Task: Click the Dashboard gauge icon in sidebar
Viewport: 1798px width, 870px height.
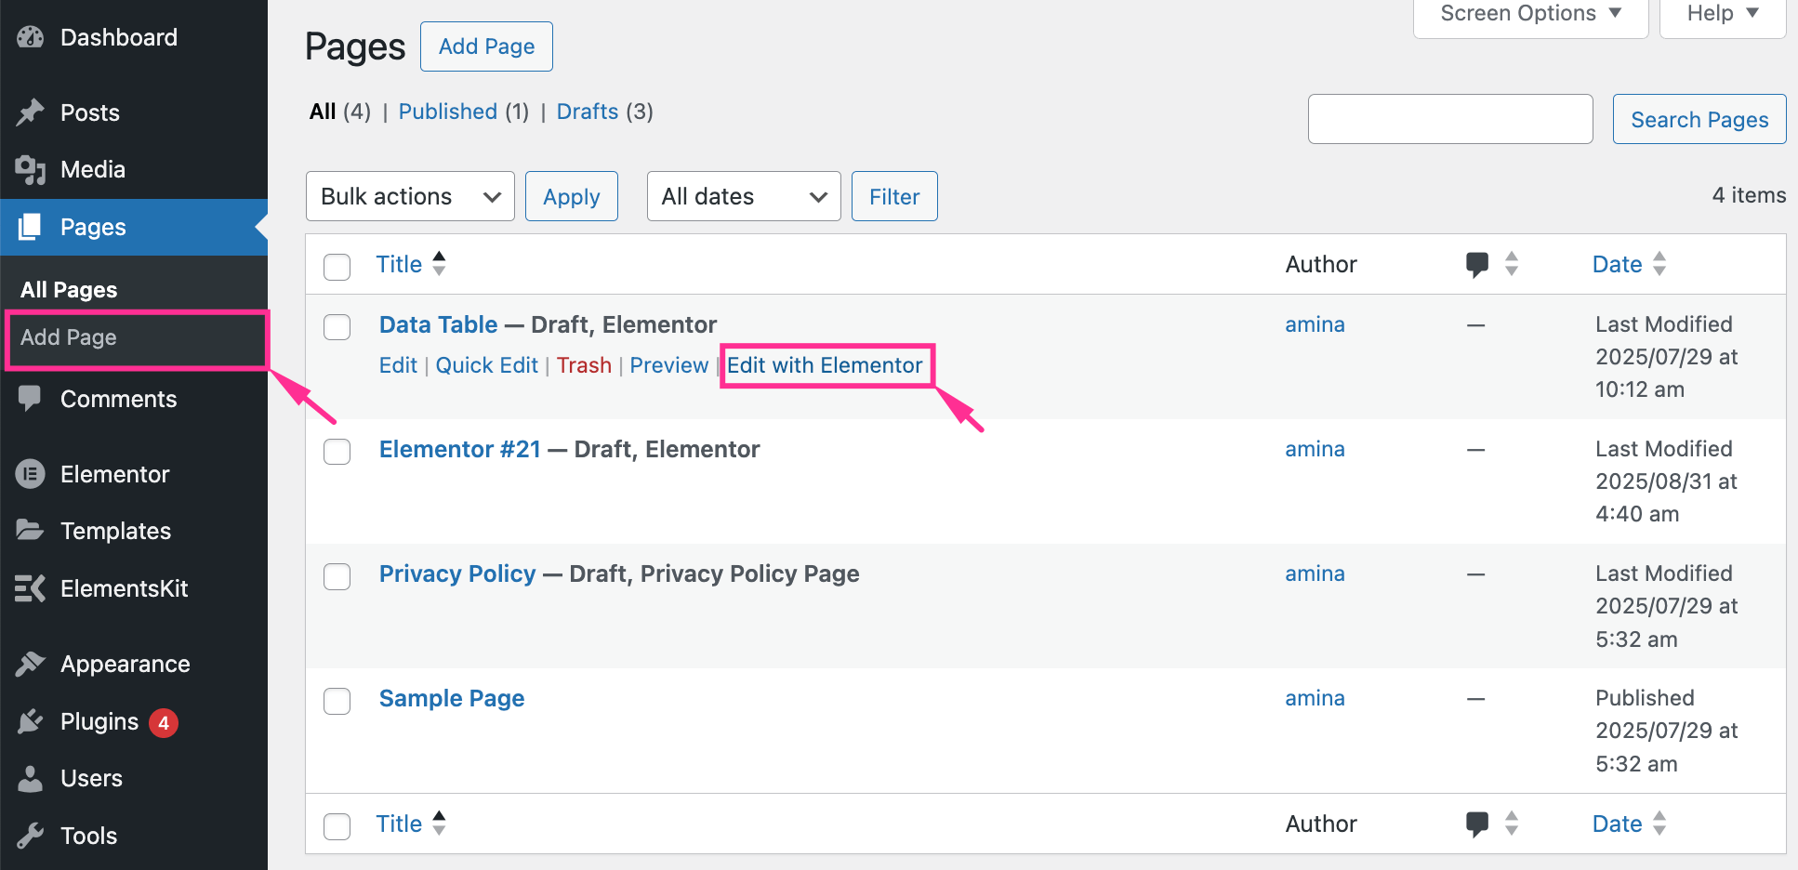Action: point(31,37)
